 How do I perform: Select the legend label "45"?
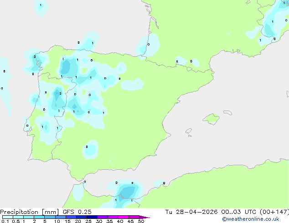(130, 221)
